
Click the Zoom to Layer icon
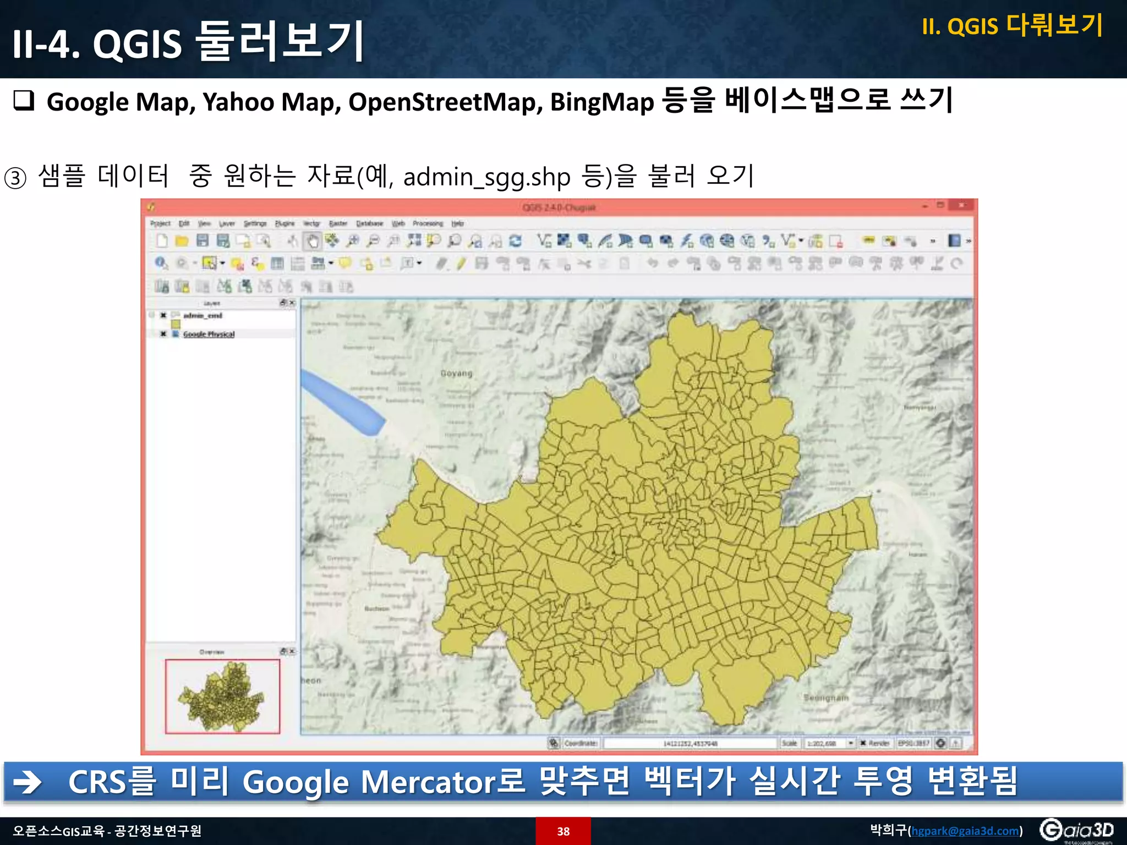click(454, 240)
